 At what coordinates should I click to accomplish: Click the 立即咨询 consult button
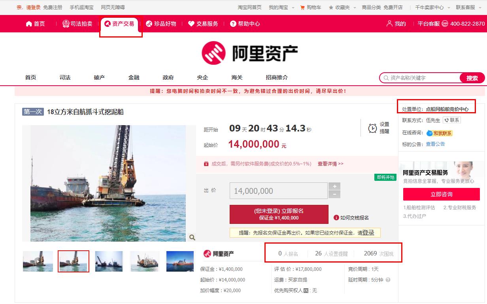coord(441,194)
